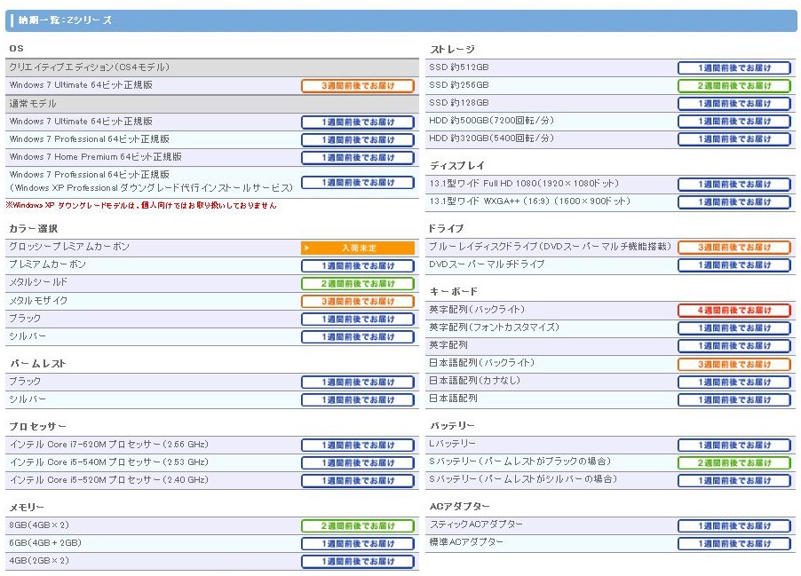This screenshot has height=576, width=801.
Task: Click the green badge next to メタルシールド
Action: (358, 284)
